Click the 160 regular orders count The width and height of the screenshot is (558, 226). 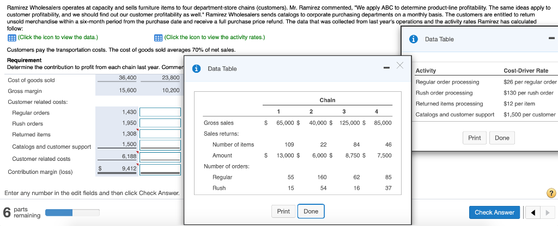click(322, 177)
